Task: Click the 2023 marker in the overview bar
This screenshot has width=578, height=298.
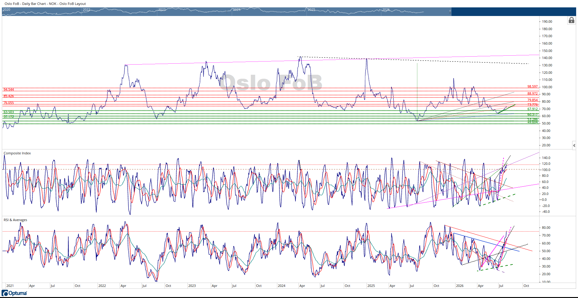Action: tap(162, 10)
